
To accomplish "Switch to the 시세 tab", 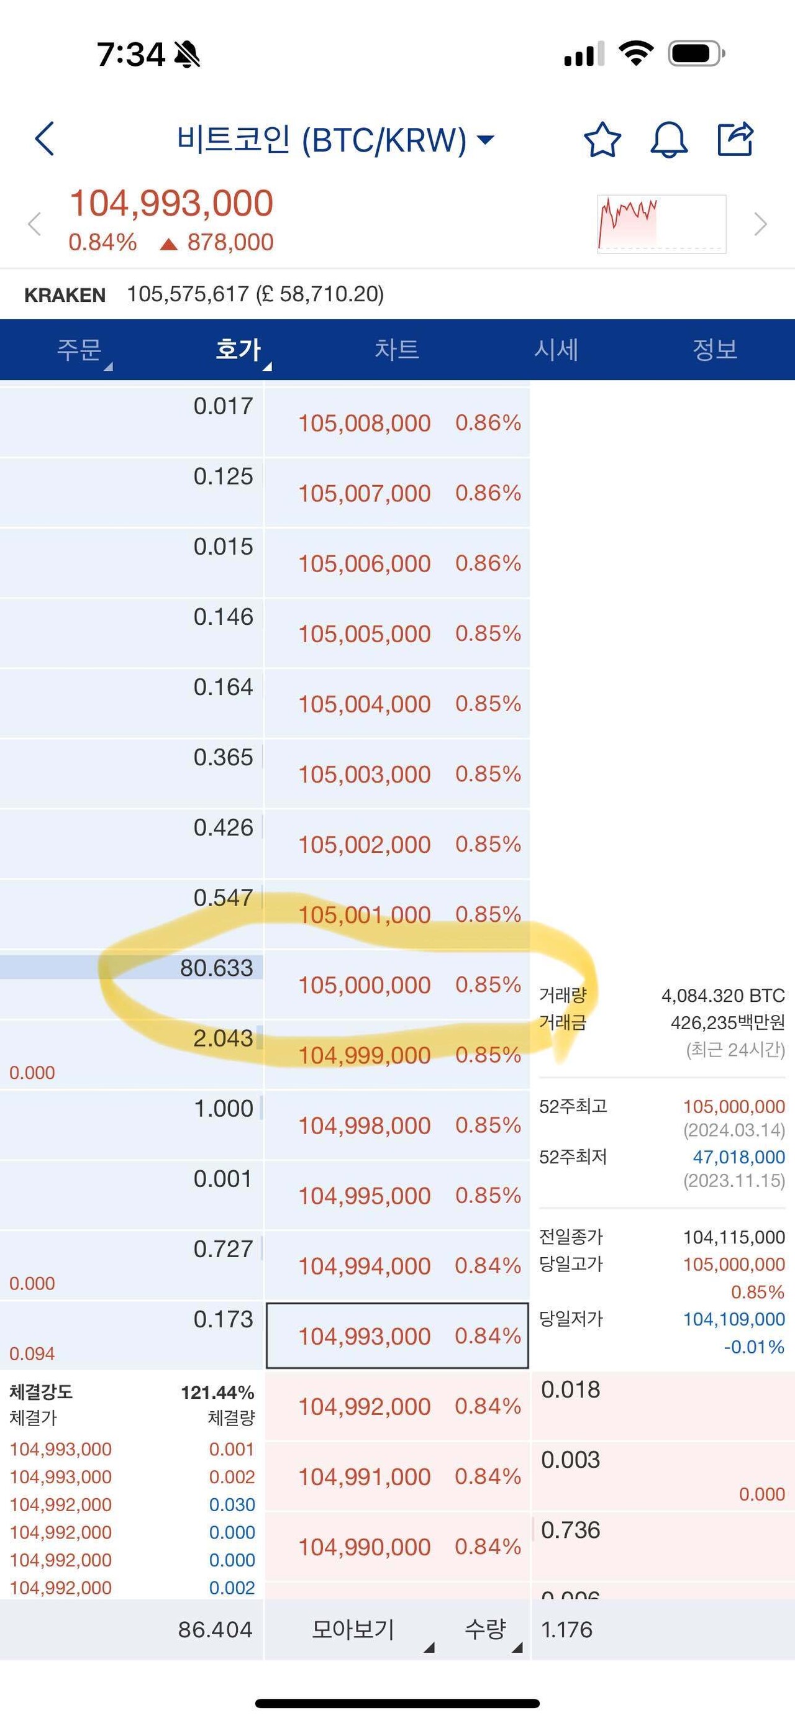I will click(556, 350).
